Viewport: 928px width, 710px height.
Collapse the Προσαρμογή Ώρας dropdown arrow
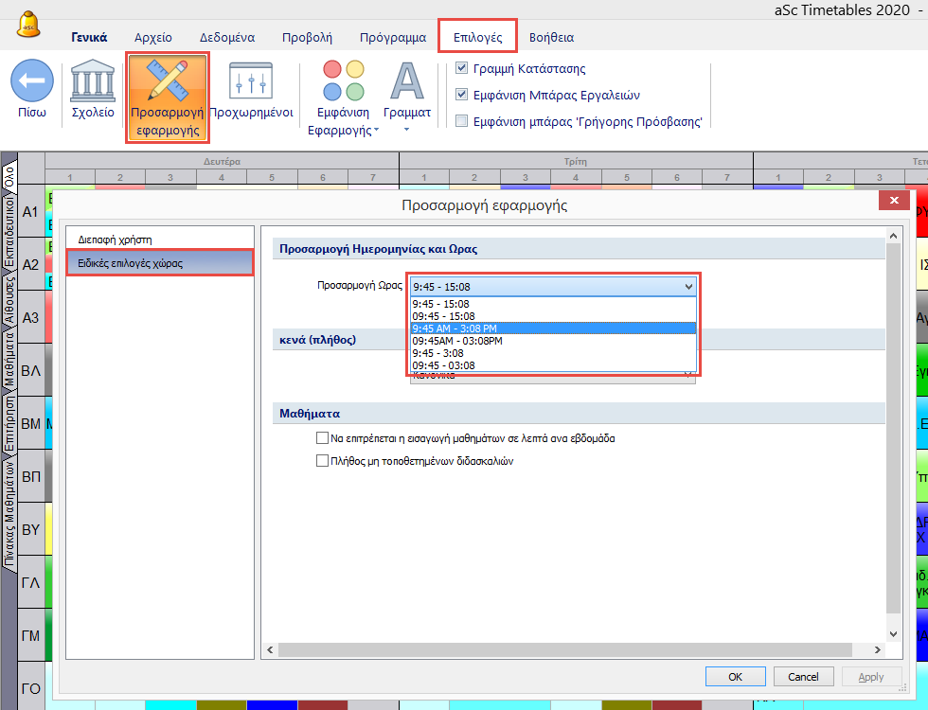tap(688, 285)
